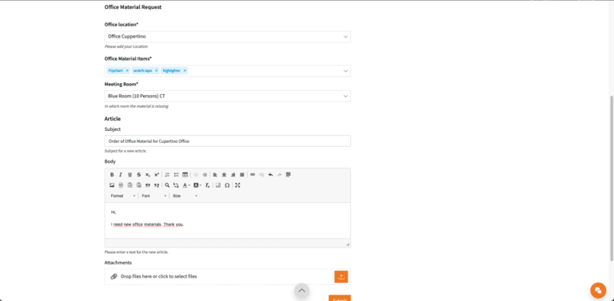Remove the highlighter tag
614x301 pixels.
(185, 71)
